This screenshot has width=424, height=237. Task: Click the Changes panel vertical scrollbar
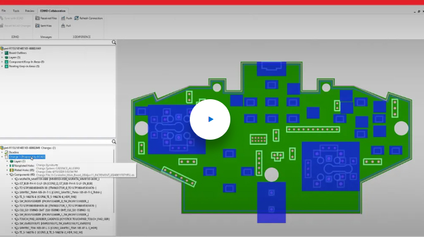coord(114,181)
